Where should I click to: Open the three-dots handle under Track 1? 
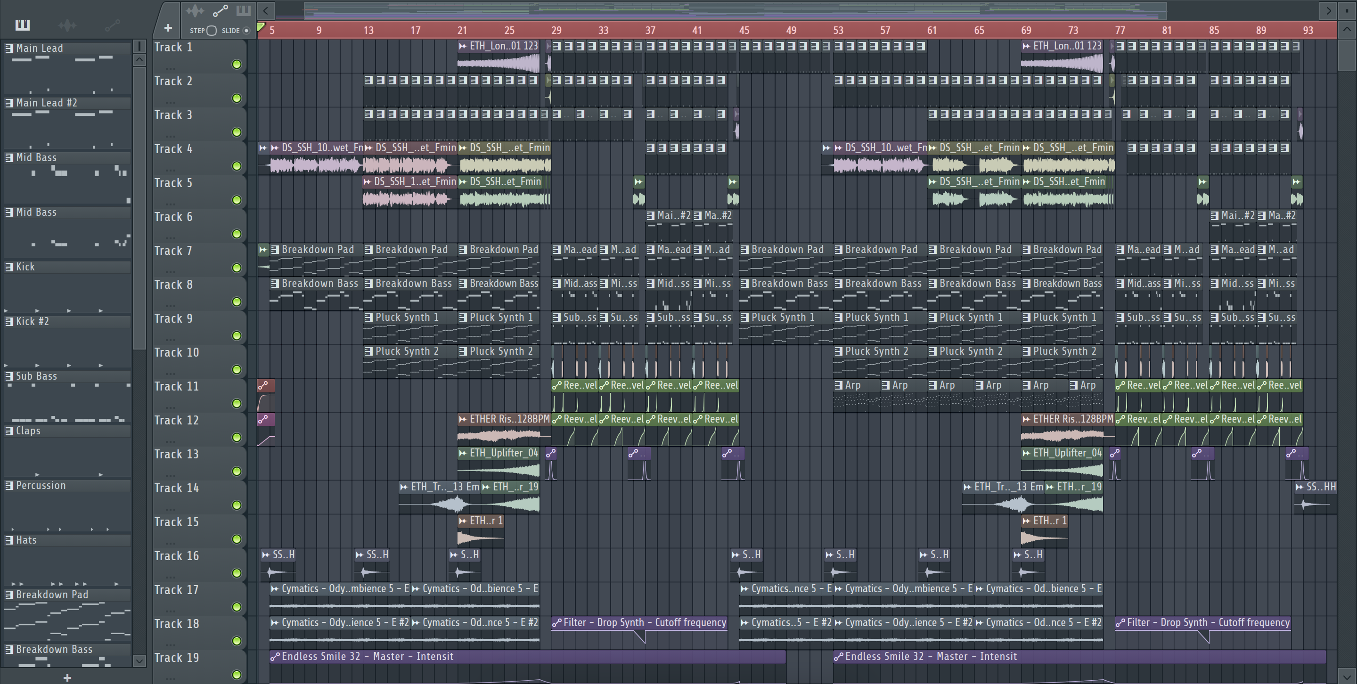pos(170,68)
